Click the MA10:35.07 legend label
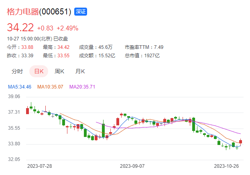 pyautogui.click(x=50, y=87)
